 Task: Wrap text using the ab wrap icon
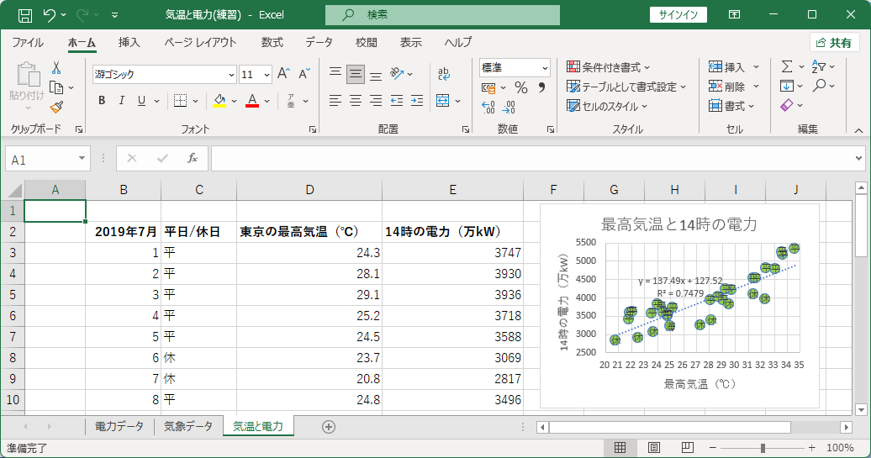[x=444, y=74]
